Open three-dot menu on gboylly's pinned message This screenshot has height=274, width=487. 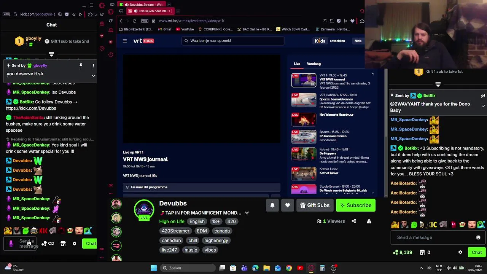point(93,65)
